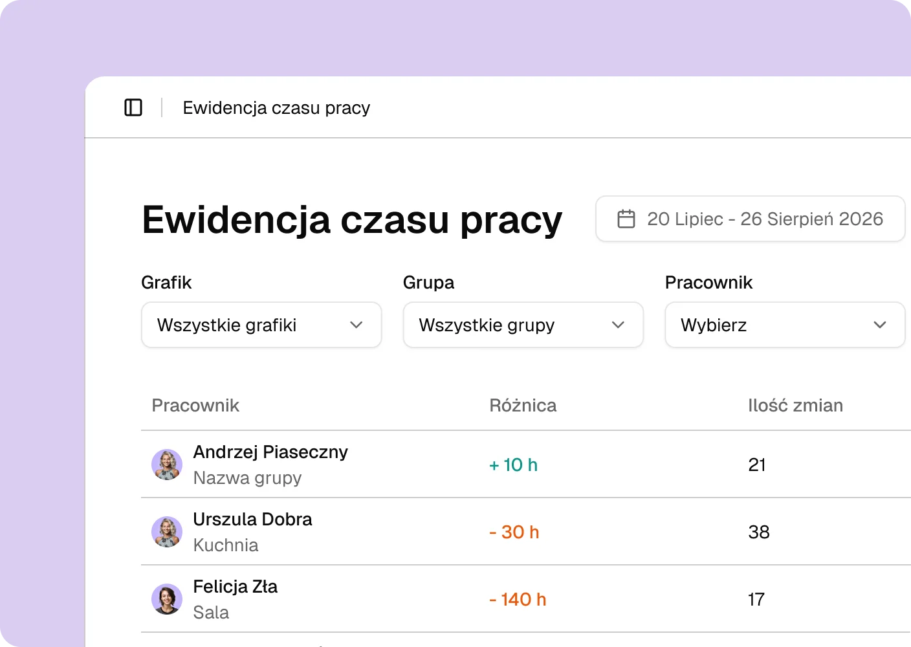Click the - 140 h difference value
The width and height of the screenshot is (911, 647).
[x=518, y=599]
